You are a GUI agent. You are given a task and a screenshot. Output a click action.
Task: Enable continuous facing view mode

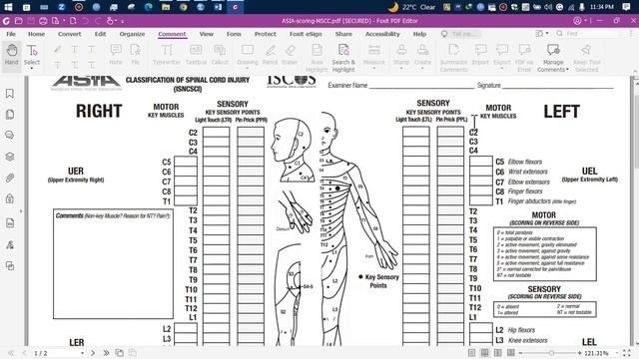click(510, 353)
